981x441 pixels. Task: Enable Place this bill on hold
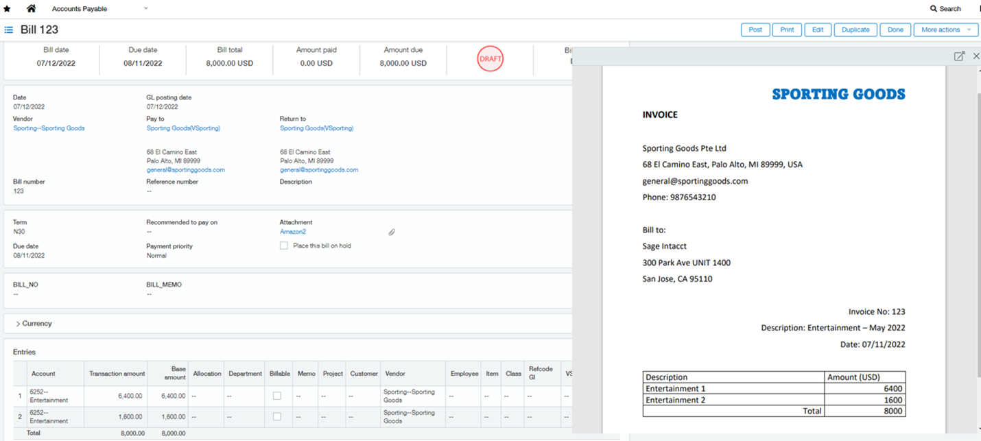tap(283, 245)
